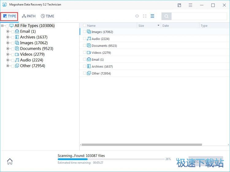Viewport: 230px width, 172px height.
Task: Check the Archives row checkbox in file list
Action: [x=85, y=66]
